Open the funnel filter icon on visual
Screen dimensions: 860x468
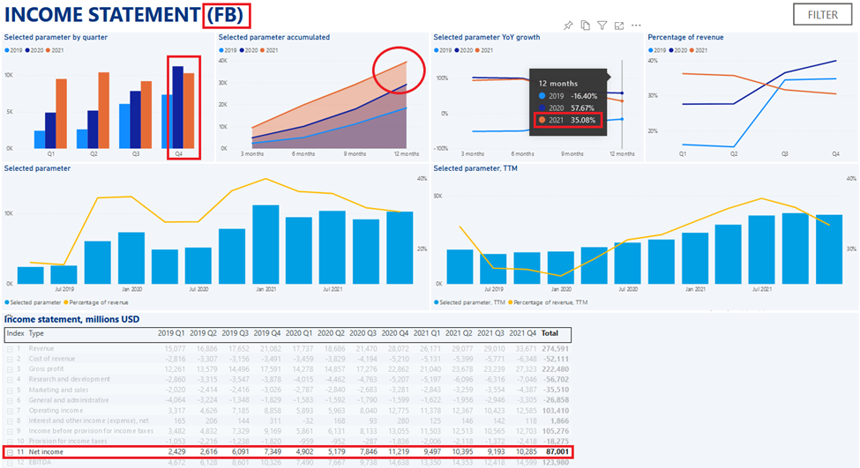602,26
